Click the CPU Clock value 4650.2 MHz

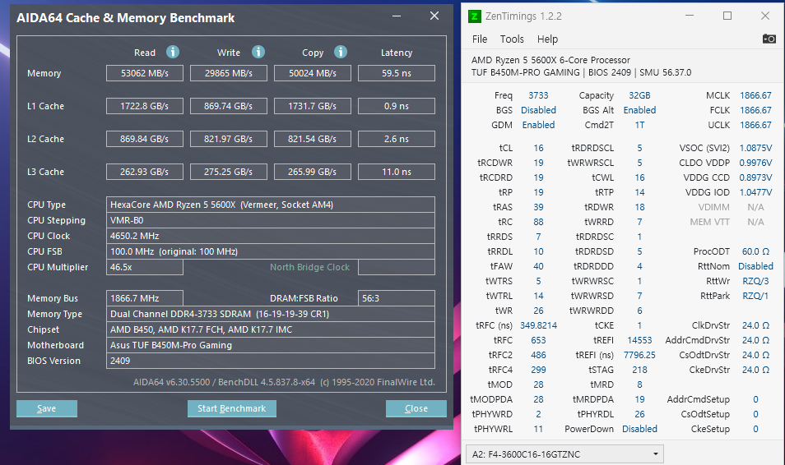point(271,236)
